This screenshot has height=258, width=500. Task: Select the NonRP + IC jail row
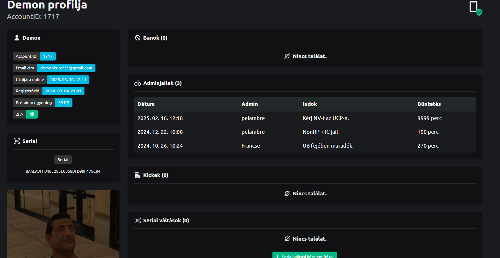click(x=305, y=132)
